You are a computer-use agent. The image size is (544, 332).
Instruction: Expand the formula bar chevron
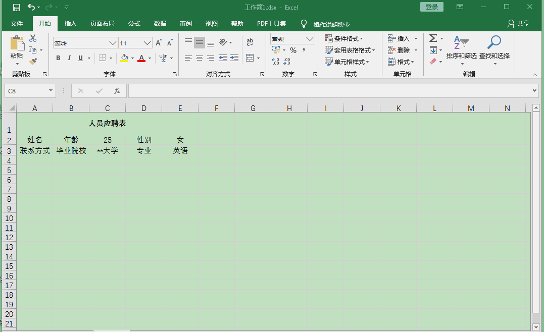click(x=534, y=91)
